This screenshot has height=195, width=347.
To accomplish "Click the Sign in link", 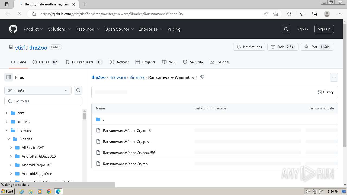I will click(302, 29).
